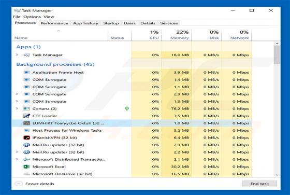Sort processes by Network column
Image resolution: width=290 pixels, height=195 pixels.
237,35
